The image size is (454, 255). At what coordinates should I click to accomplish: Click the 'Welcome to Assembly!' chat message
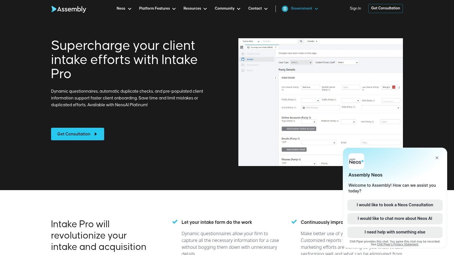pyautogui.click(x=392, y=188)
